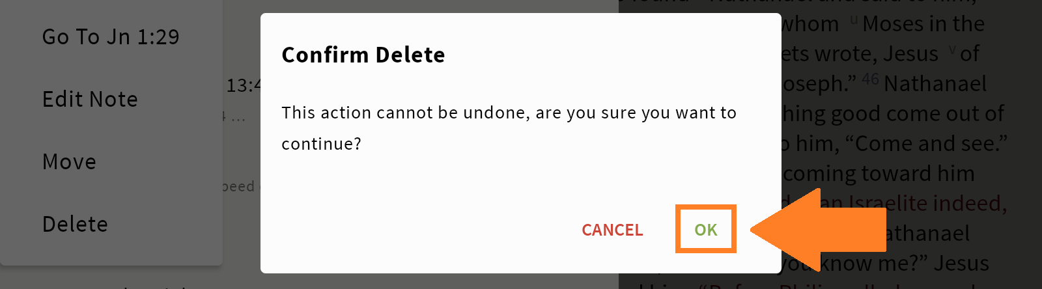Open footnote marker v after Jesus

[x=952, y=49]
